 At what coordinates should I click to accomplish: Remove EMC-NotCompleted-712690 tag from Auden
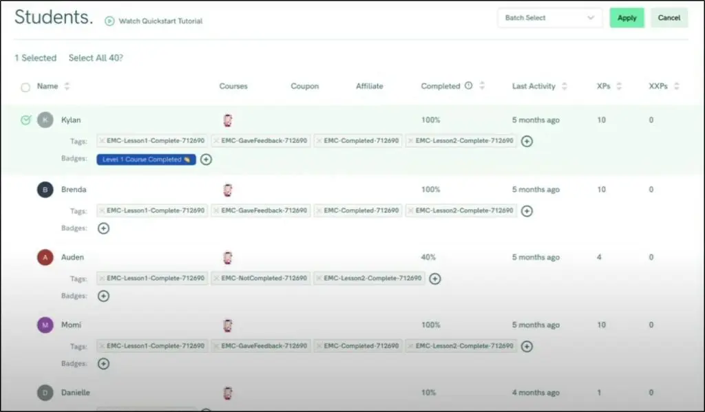tap(217, 279)
